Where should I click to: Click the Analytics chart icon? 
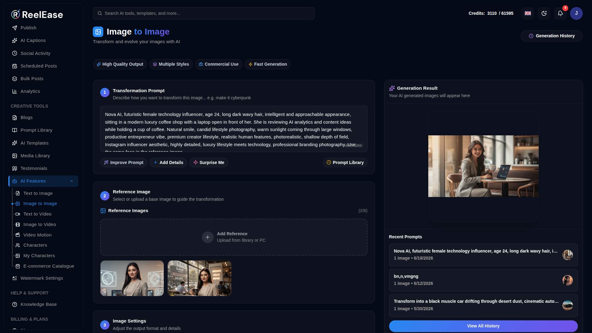click(x=14, y=91)
